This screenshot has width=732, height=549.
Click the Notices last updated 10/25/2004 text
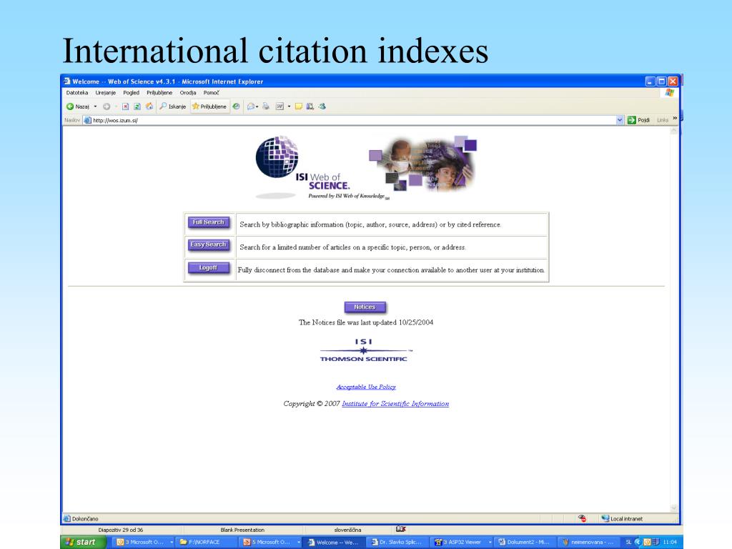point(366,322)
